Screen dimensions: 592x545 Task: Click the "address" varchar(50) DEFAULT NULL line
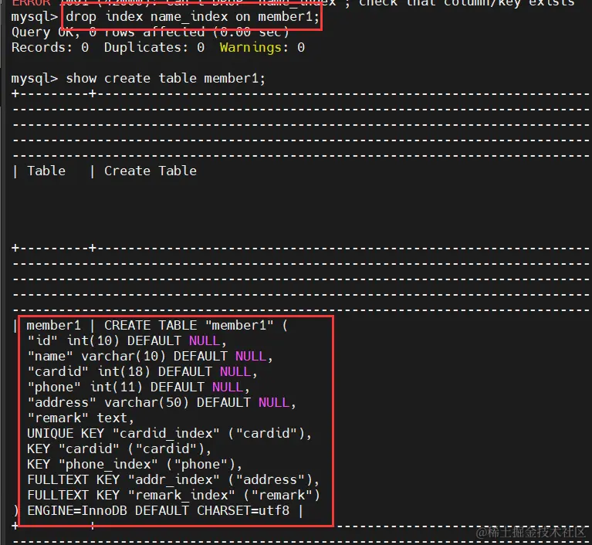pos(161,403)
